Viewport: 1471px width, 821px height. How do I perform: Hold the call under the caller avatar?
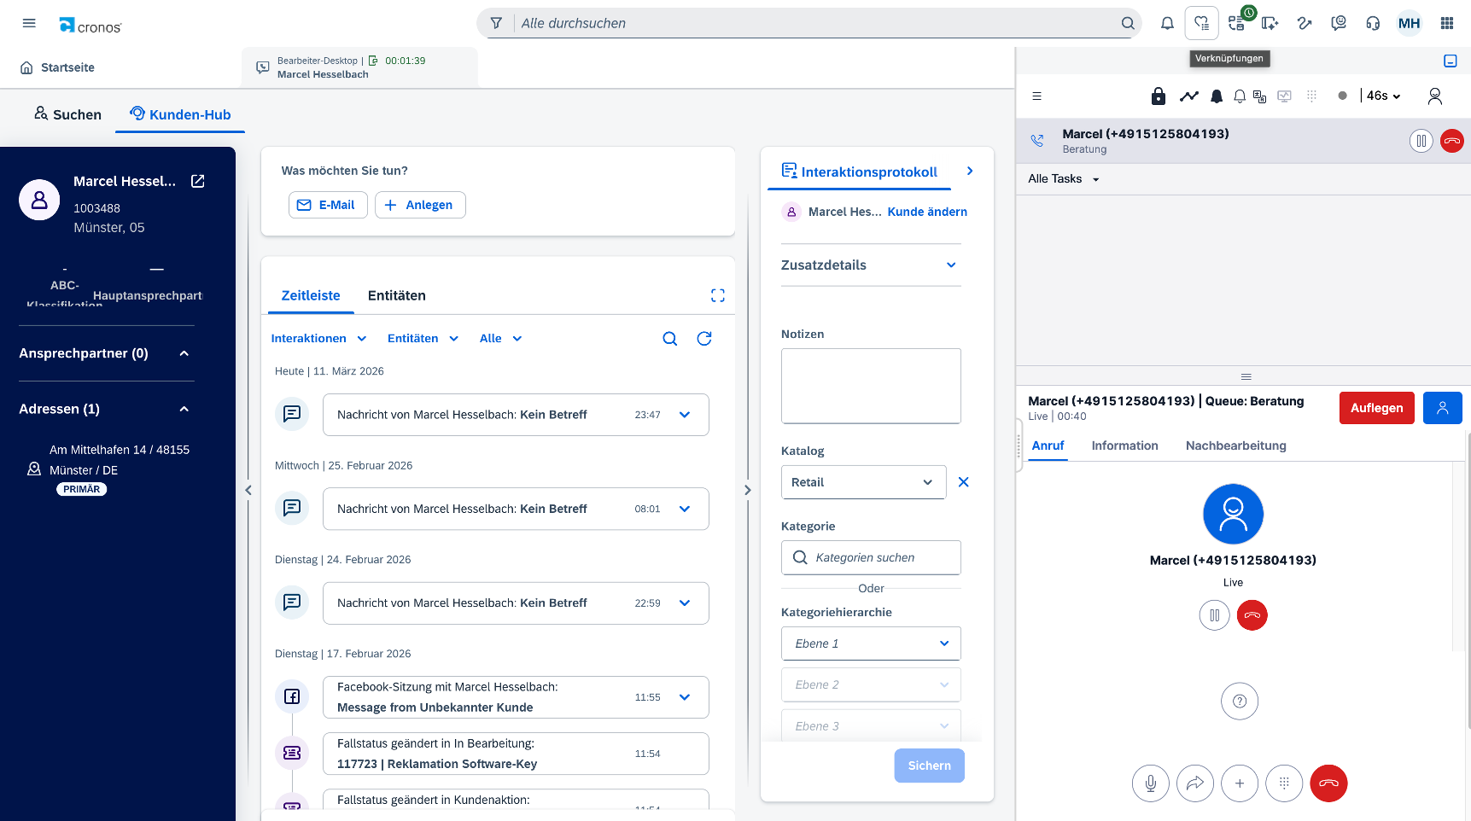pyautogui.click(x=1214, y=615)
